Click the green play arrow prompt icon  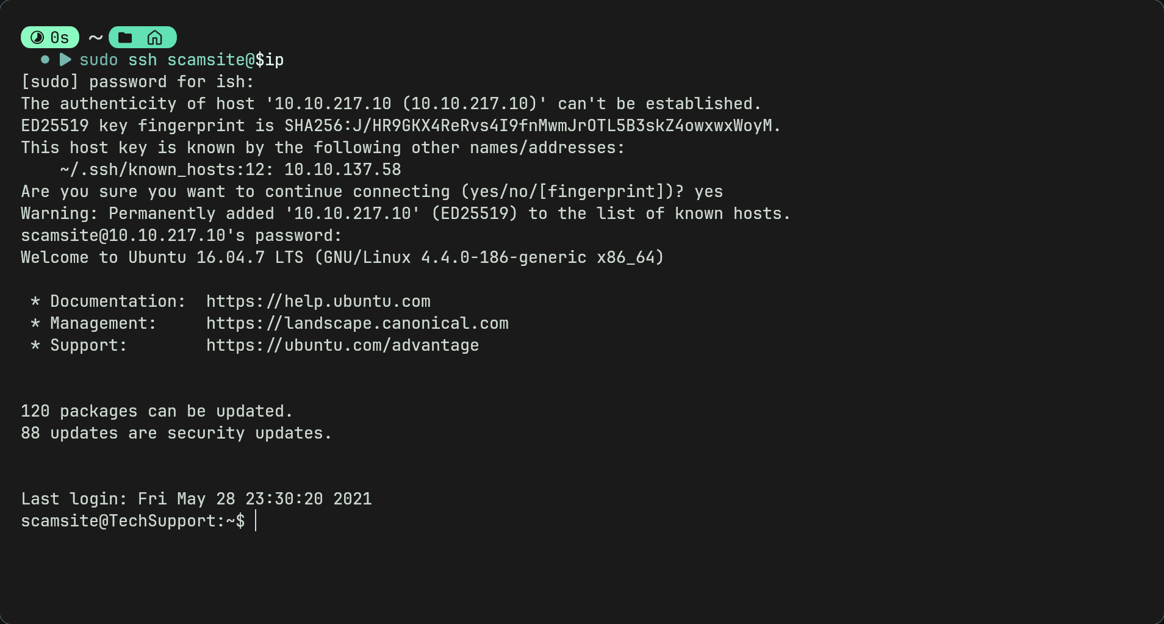(65, 59)
